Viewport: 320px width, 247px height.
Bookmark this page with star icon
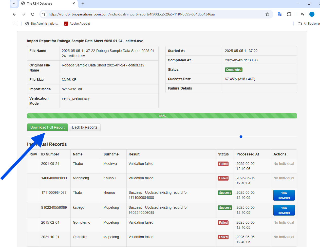point(267,14)
